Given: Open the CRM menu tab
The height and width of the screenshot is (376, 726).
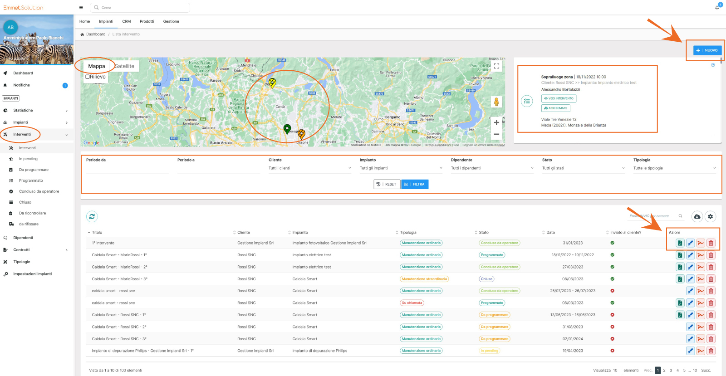Looking at the screenshot, I should (126, 21).
